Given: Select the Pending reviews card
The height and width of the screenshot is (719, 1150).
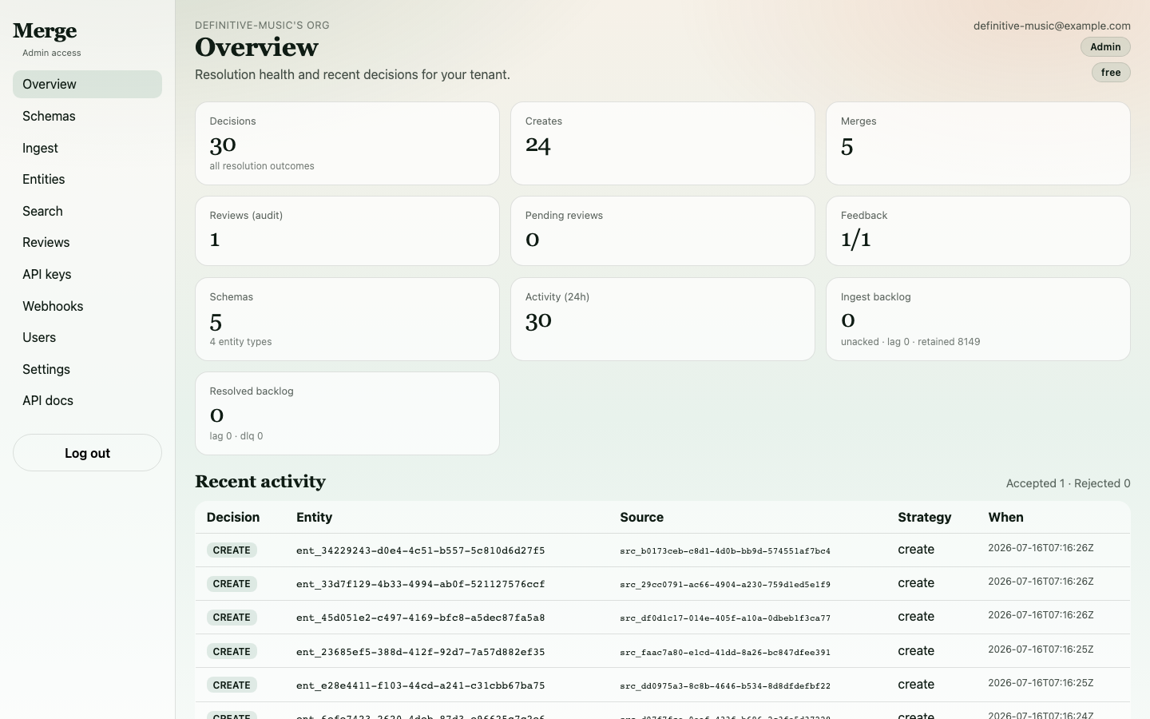Looking at the screenshot, I should tap(663, 231).
